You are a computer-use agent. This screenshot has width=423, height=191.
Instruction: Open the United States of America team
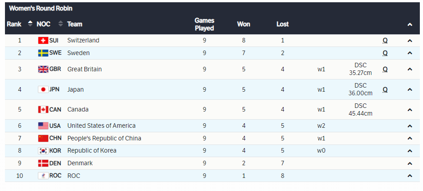tap(101, 126)
